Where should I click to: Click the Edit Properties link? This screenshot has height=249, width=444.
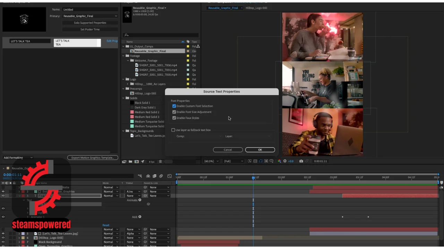click(x=112, y=41)
